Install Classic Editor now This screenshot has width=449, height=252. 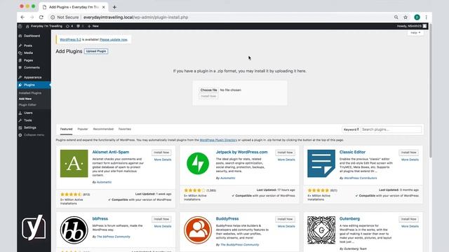click(x=408, y=153)
